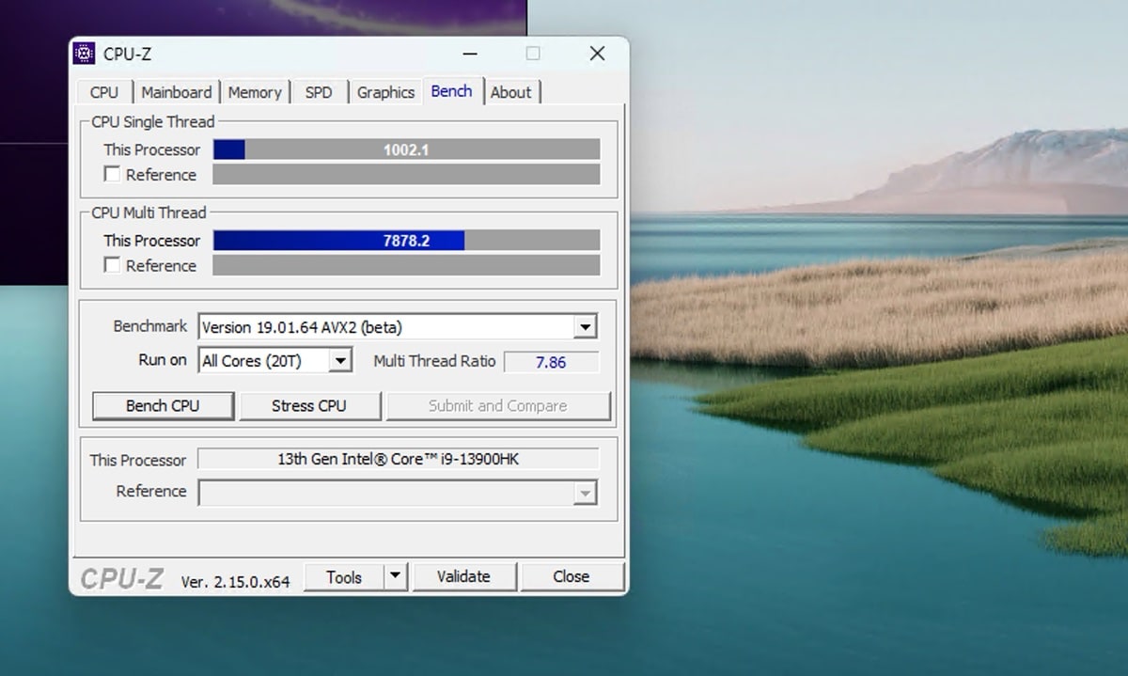Start the Stress CPU test
Image resolution: width=1128 pixels, height=676 pixels.
click(309, 406)
